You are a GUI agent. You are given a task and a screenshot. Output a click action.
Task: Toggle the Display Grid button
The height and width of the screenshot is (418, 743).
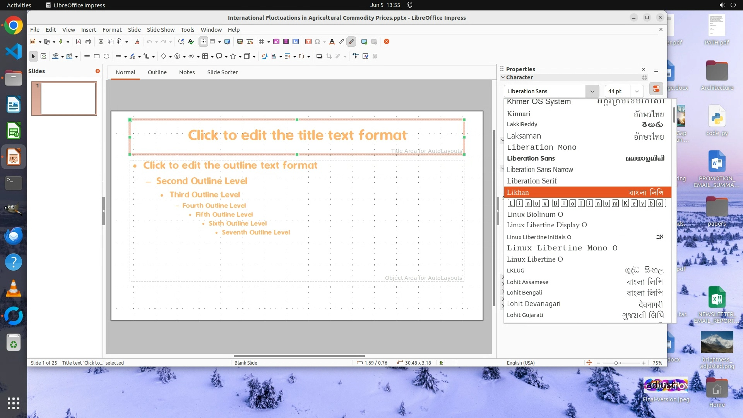tap(204, 42)
